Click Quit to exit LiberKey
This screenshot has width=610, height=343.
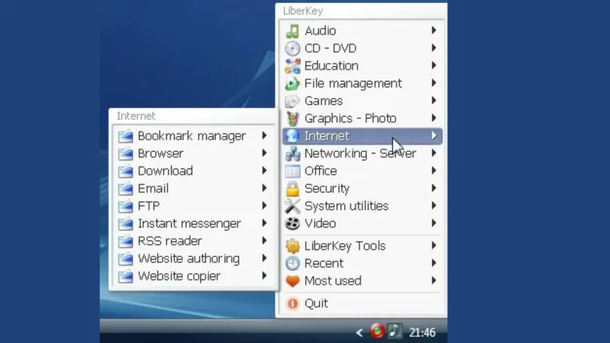pyautogui.click(x=316, y=303)
